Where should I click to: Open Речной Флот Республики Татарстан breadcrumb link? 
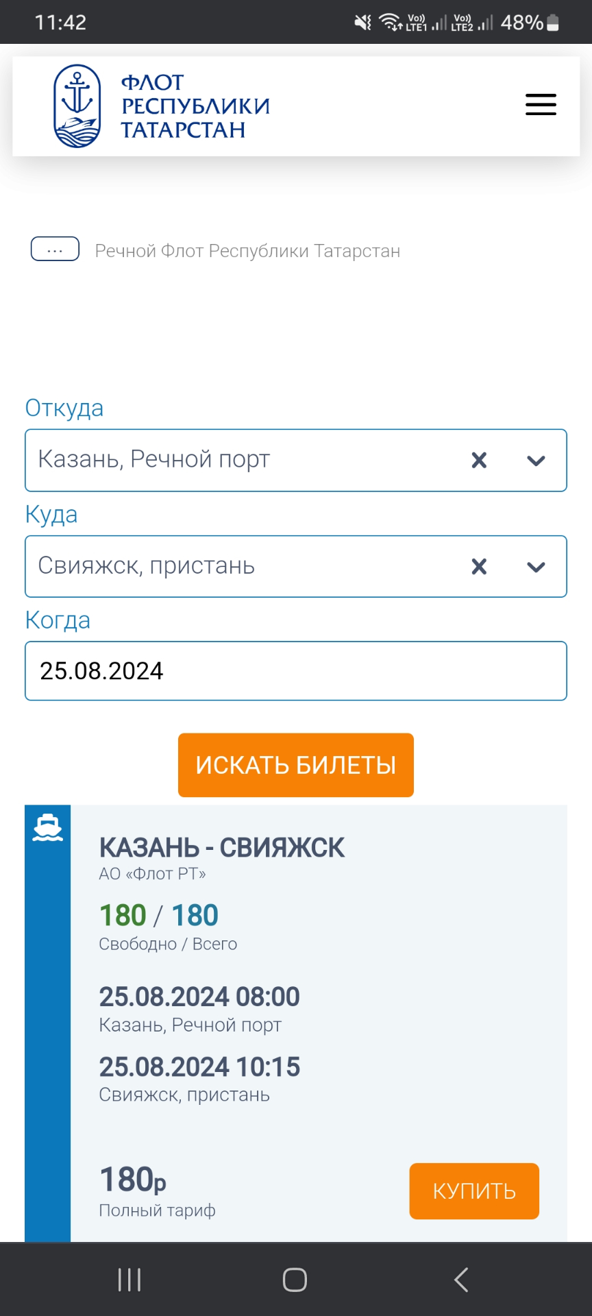pyautogui.click(x=247, y=251)
